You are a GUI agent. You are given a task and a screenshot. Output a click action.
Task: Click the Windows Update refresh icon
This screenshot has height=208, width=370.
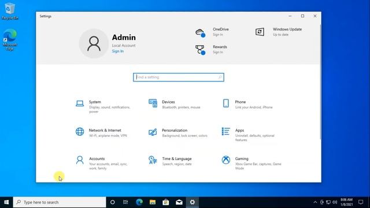coord(260,32)
